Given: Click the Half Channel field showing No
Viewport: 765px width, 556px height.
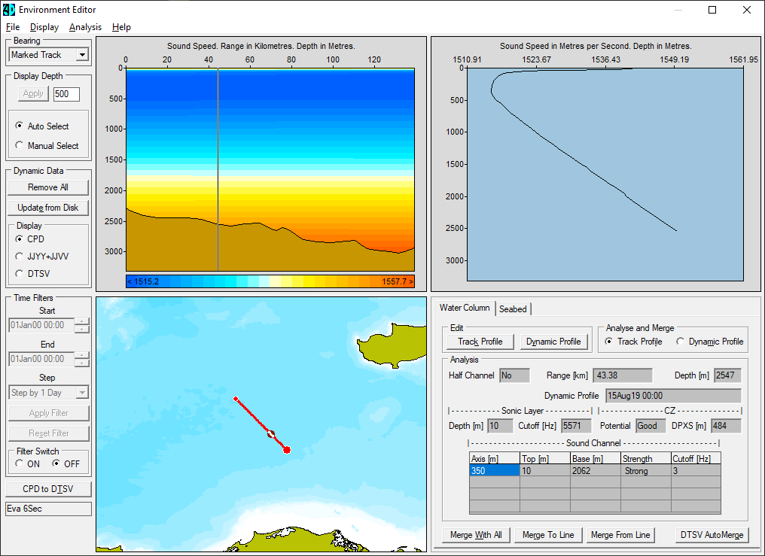Looking at the screenshot, I should (x=514, y=375).
